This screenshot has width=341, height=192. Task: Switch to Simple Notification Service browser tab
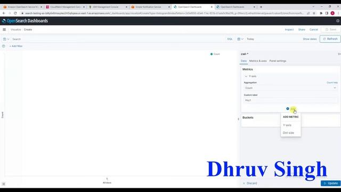click(x=151, y=7)
